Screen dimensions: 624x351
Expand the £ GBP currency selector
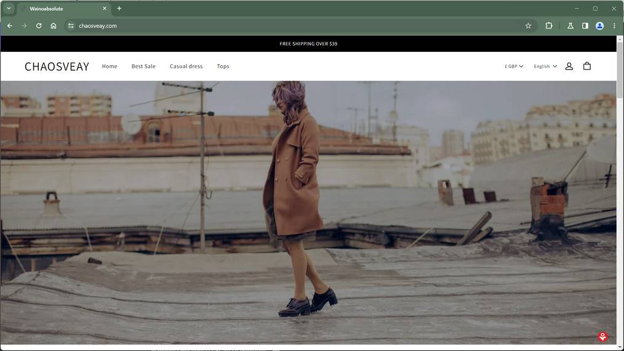514,67
